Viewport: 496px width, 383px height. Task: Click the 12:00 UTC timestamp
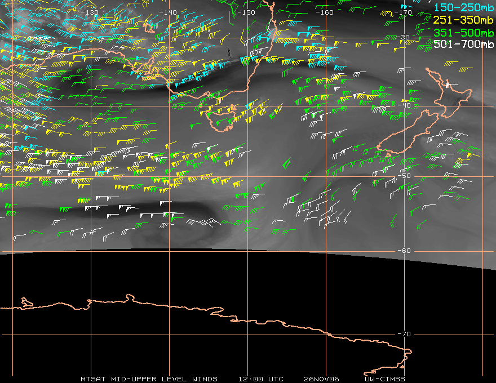(x=260, y=378)
